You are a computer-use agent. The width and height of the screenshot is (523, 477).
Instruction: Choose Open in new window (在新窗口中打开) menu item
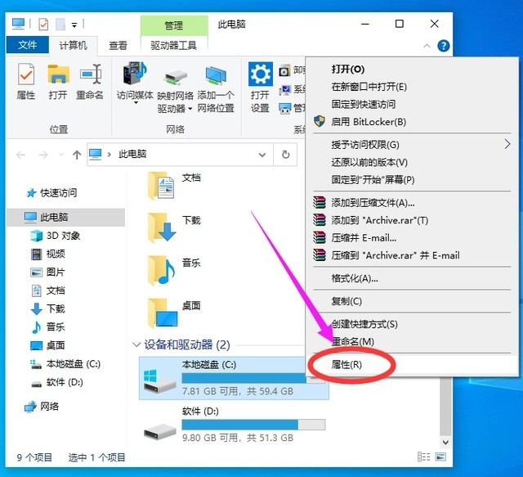[x=412, y=87]
